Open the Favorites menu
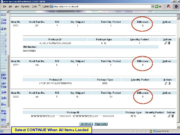 [25, 6]
